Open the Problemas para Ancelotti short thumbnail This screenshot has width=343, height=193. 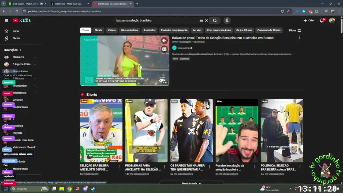click(146, 131)
